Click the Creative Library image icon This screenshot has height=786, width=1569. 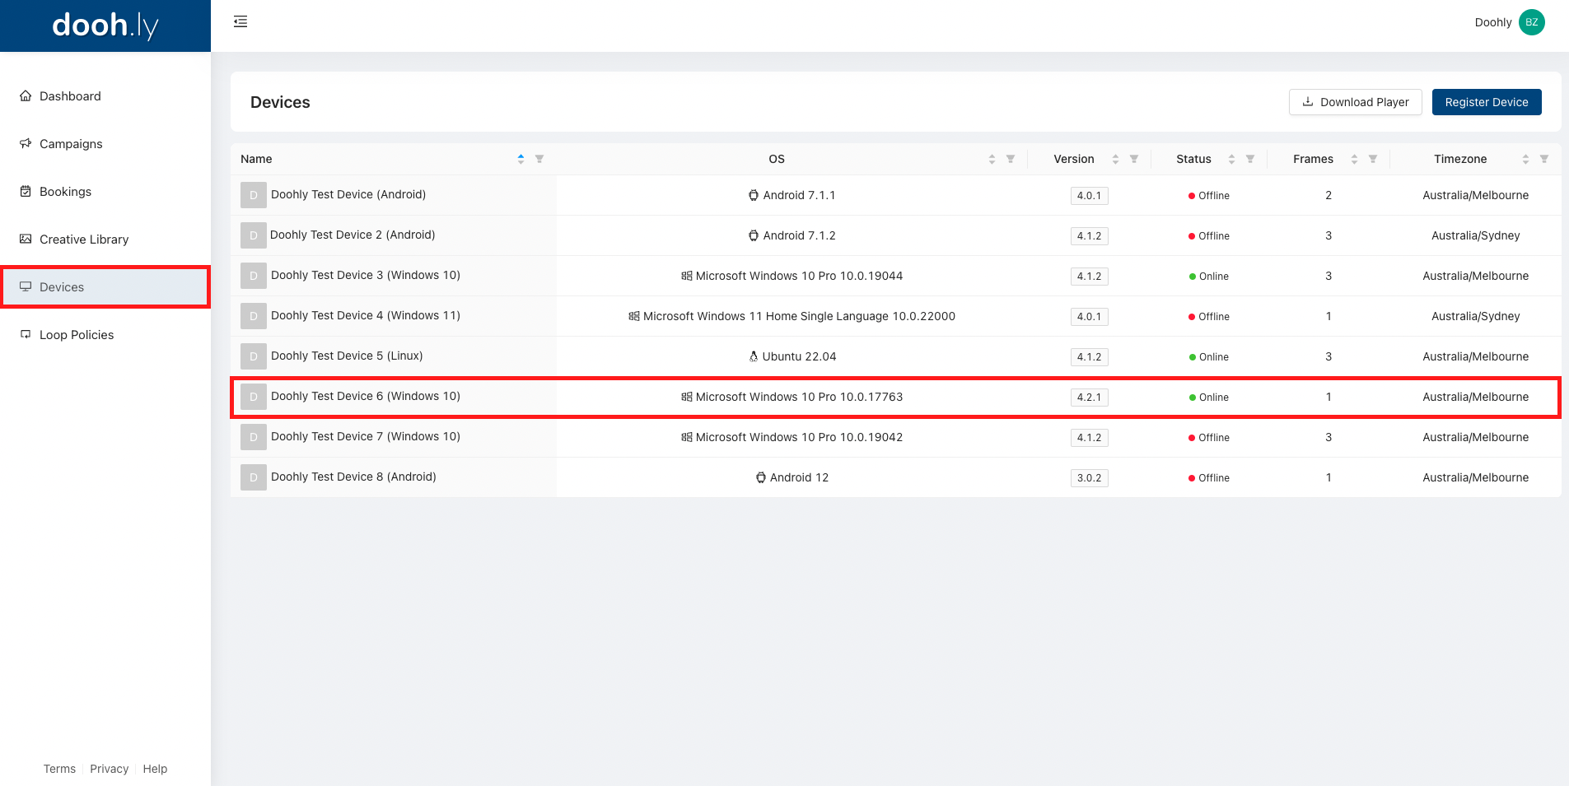26,239
